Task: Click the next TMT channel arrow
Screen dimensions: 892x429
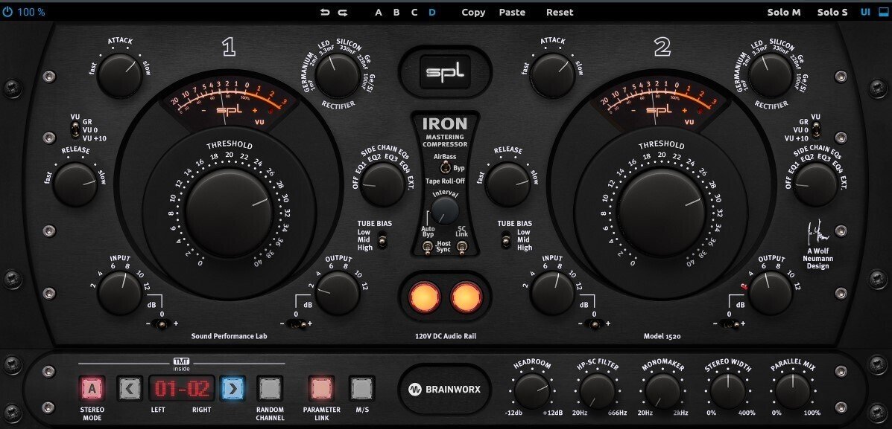Action: pyautogui.click(x=233, y=389)
